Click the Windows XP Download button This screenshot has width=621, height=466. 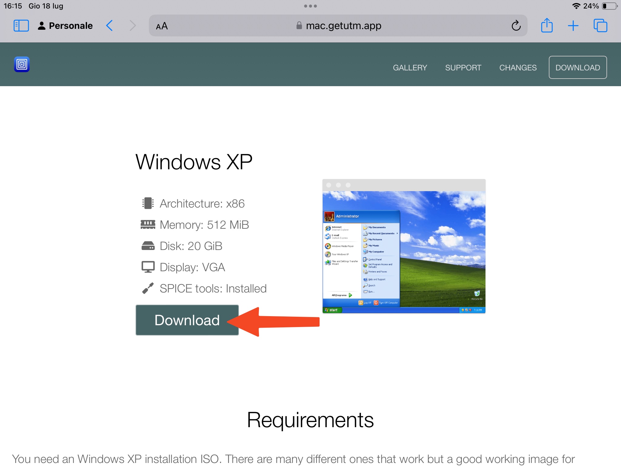point(187,320)
